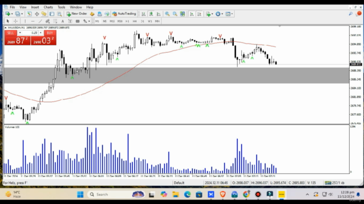
Task: Expand the Indicators dropdown arrow
Action: tap(212, 14)
